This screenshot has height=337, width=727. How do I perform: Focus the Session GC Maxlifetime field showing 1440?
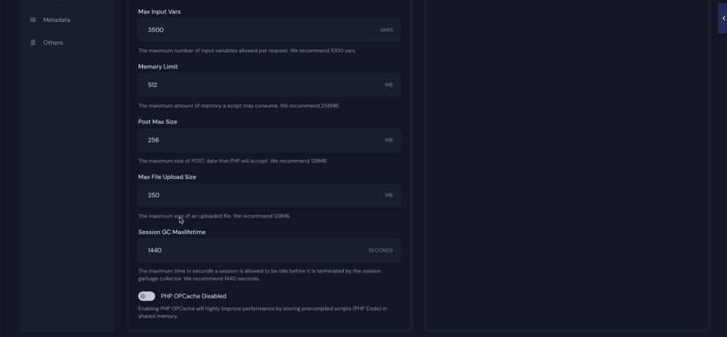(250, 250)
